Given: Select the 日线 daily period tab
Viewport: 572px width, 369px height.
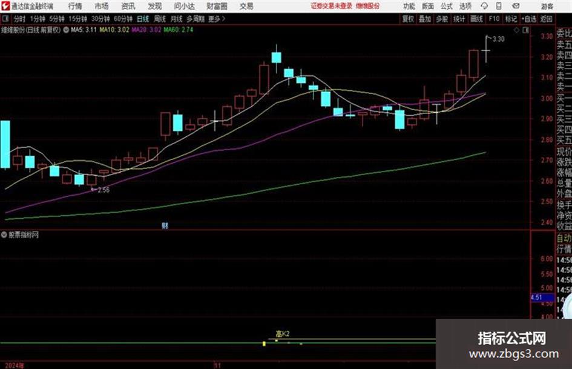Looking at the screenshot, I should point(143,19).
